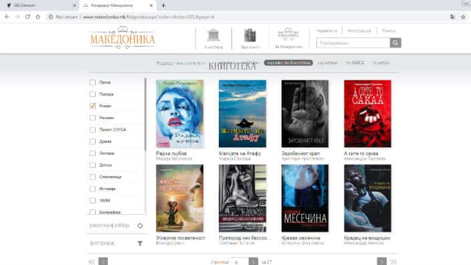
Task: Select the најнови во Книготека sort option
Action: point(288,63)
